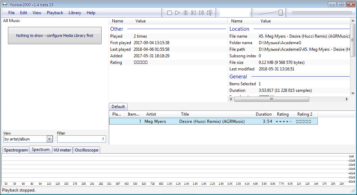357x195 pixels.
Task: Click the filter help question mark
Action: (103, 139)
